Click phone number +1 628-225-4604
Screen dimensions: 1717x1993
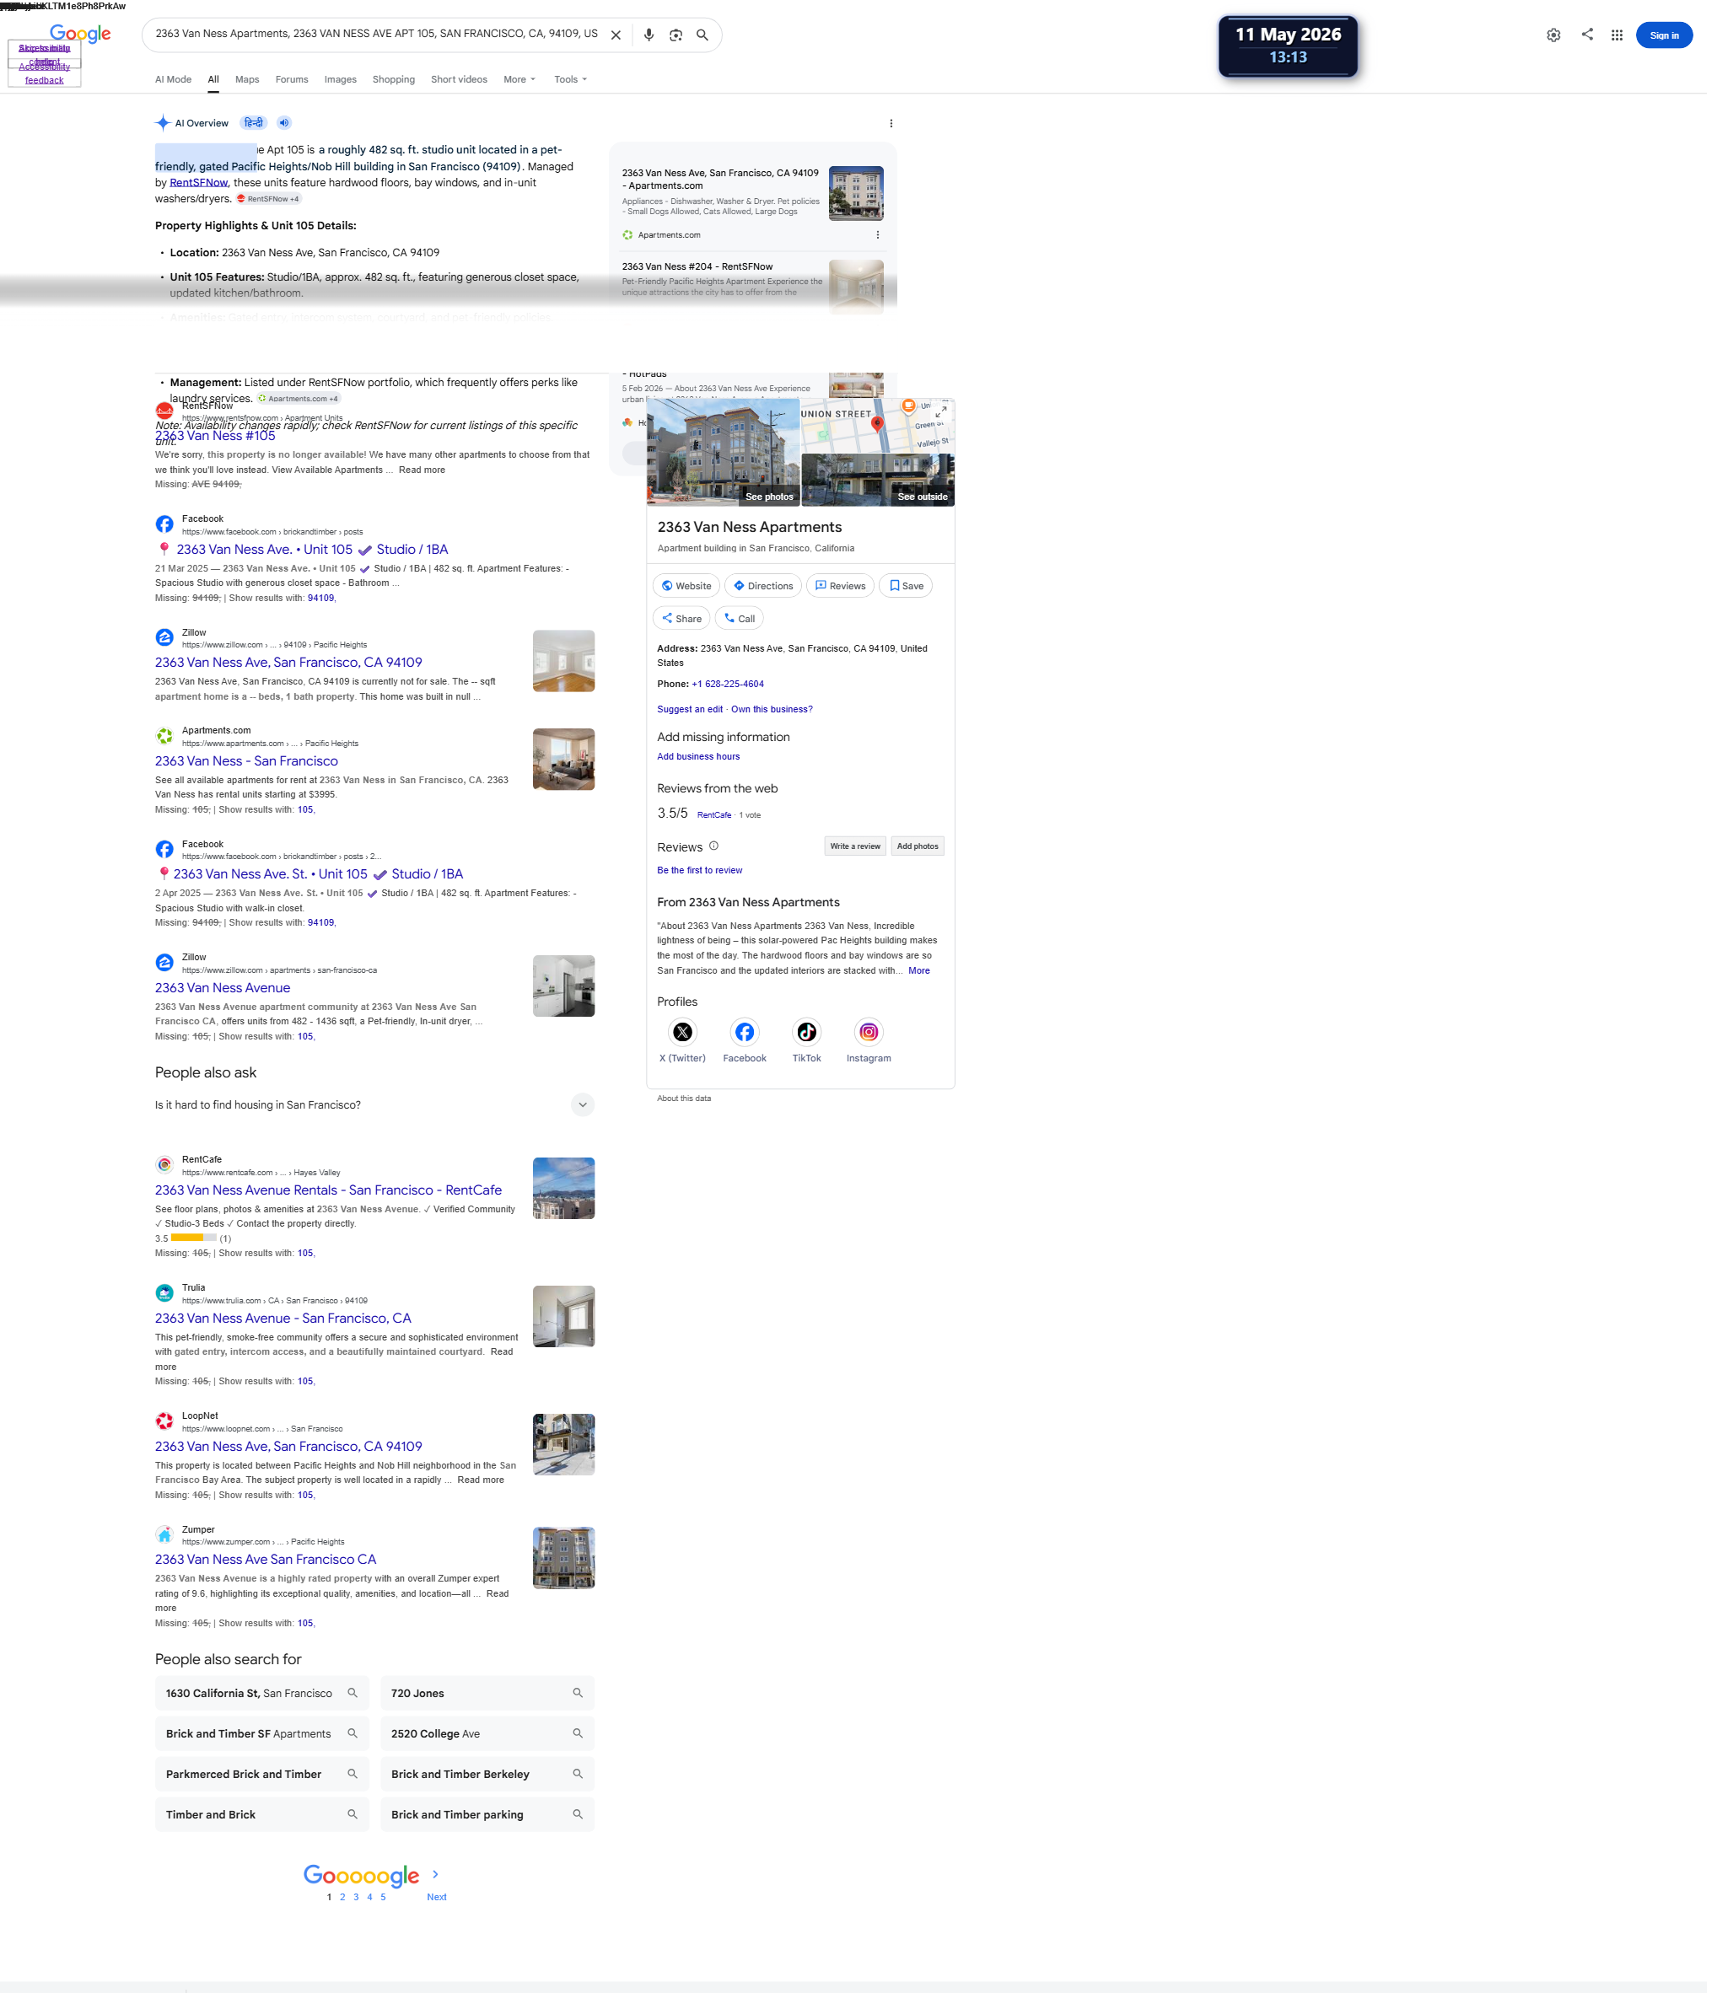pyautogui.click(x=731, y=688)
